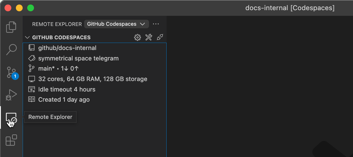Click the 32 cores machine type entry
353x157 pixels.
[93, 79]
